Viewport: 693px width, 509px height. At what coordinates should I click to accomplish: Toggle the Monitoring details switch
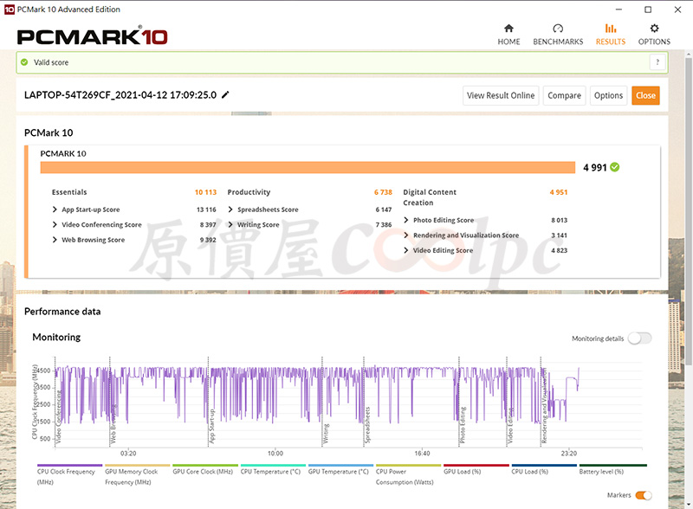click(x=639, y=338)
